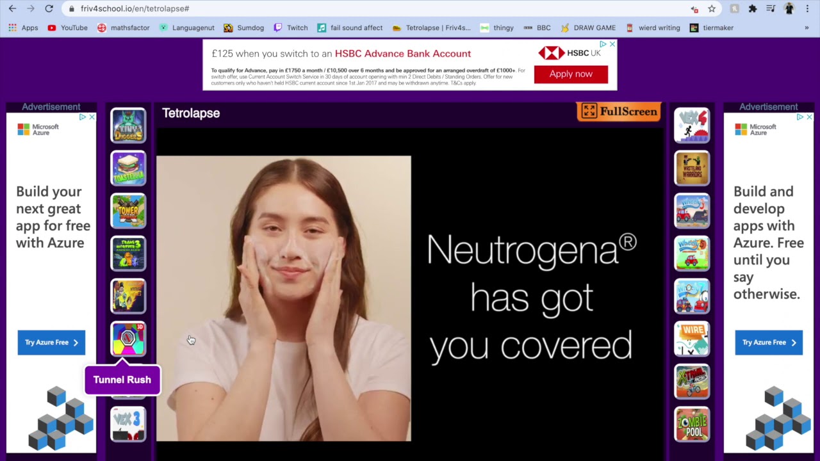Image resolution: width=820 pixels, height=461 pixels.
Task: Click Try Azure Free in right ad
Action: [769, 343]
